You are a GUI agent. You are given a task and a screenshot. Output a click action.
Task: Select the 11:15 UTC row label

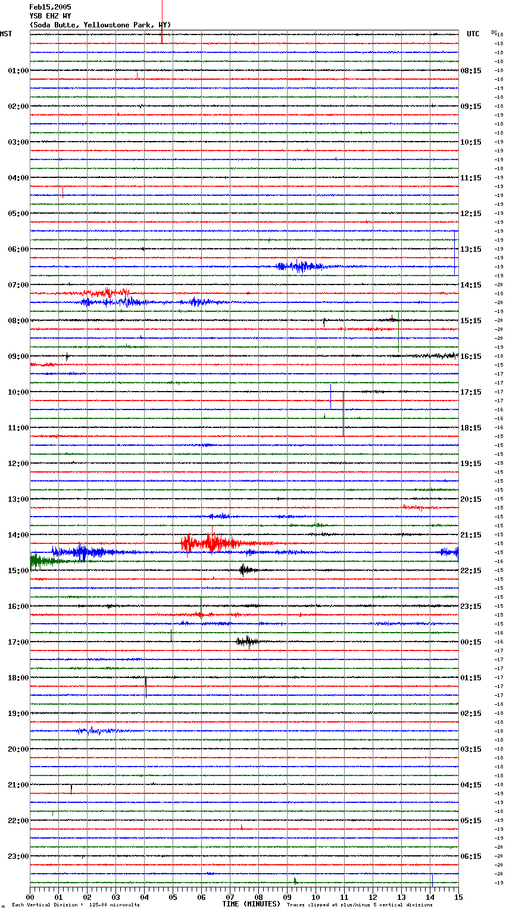click(x=471, y=178)
